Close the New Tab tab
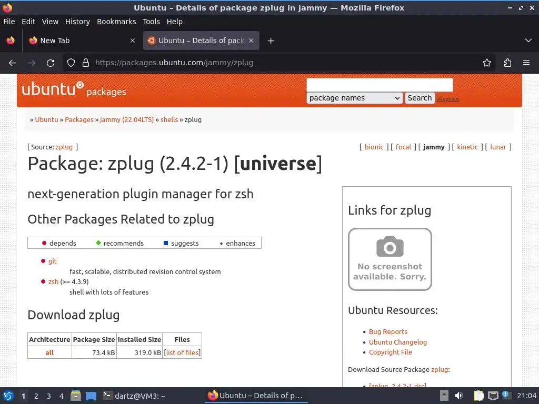The height and width of the screenshot is (404, 539). (x=133, y=41)
